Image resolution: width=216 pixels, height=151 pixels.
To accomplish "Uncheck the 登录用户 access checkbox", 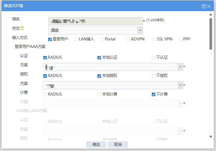I will (50, 39).
